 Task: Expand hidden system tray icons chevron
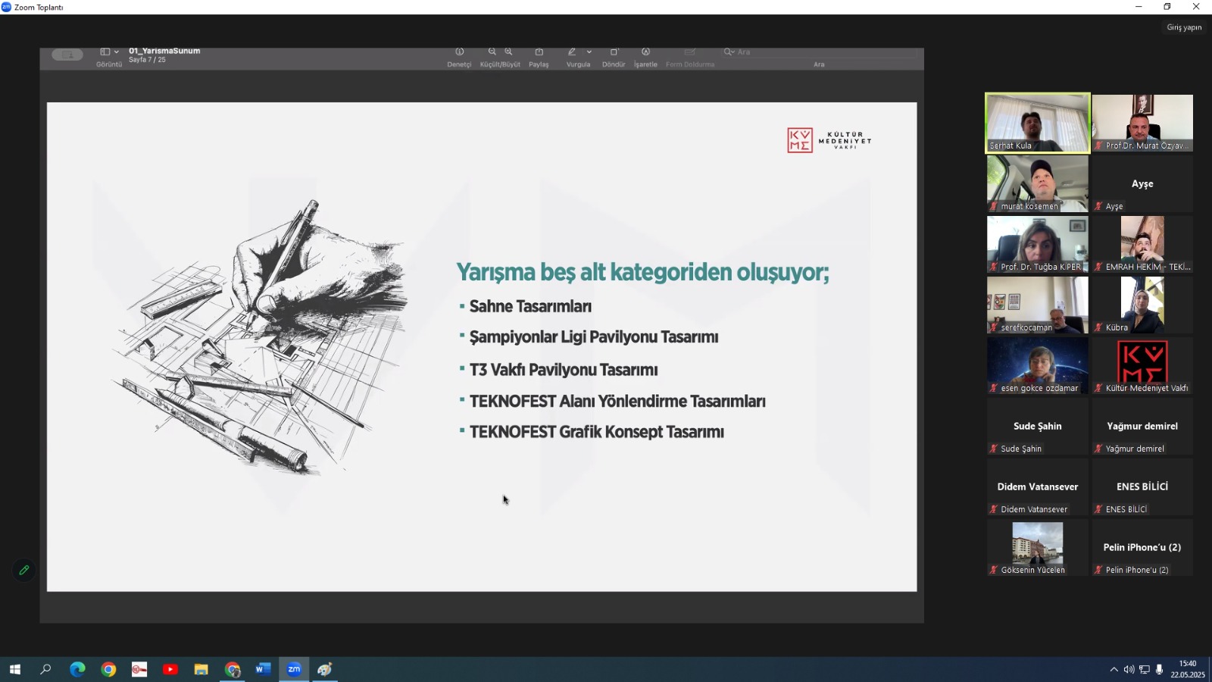1114,669
